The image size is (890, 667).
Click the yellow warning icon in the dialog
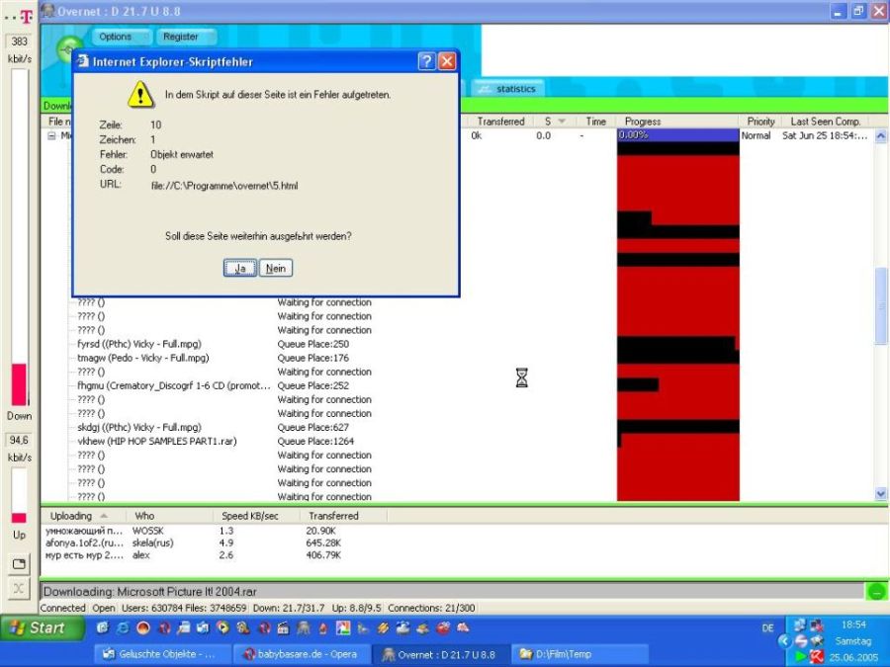point(140,94)
